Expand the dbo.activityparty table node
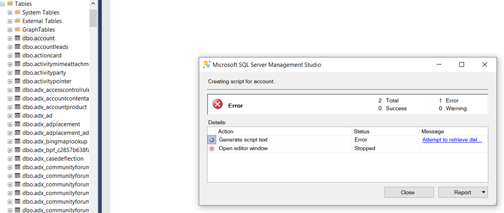Image resolution: width=504 pixels, height=213 pixels. click(10, 73)
